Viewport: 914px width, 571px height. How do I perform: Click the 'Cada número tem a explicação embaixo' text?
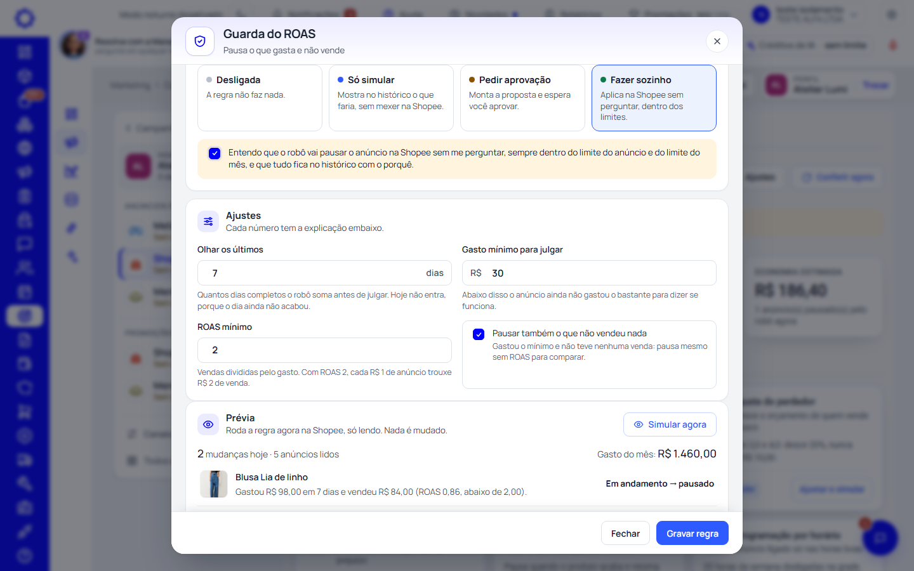(305, 228)
